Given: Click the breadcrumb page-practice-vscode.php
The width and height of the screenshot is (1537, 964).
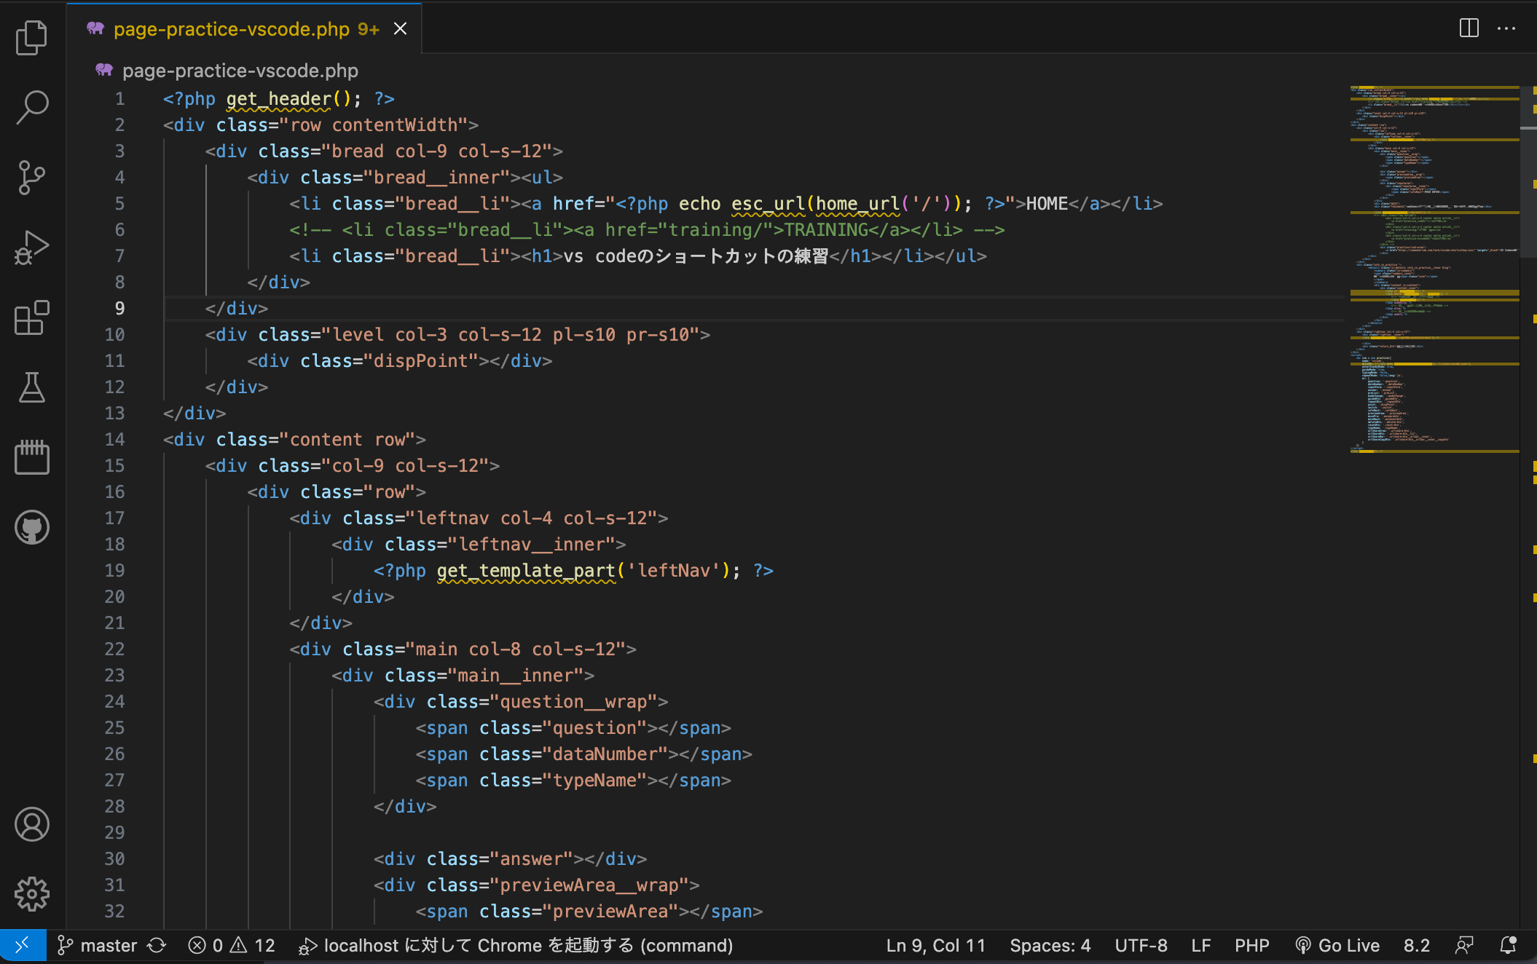Looking at the screenshot, I should (240, 71).
